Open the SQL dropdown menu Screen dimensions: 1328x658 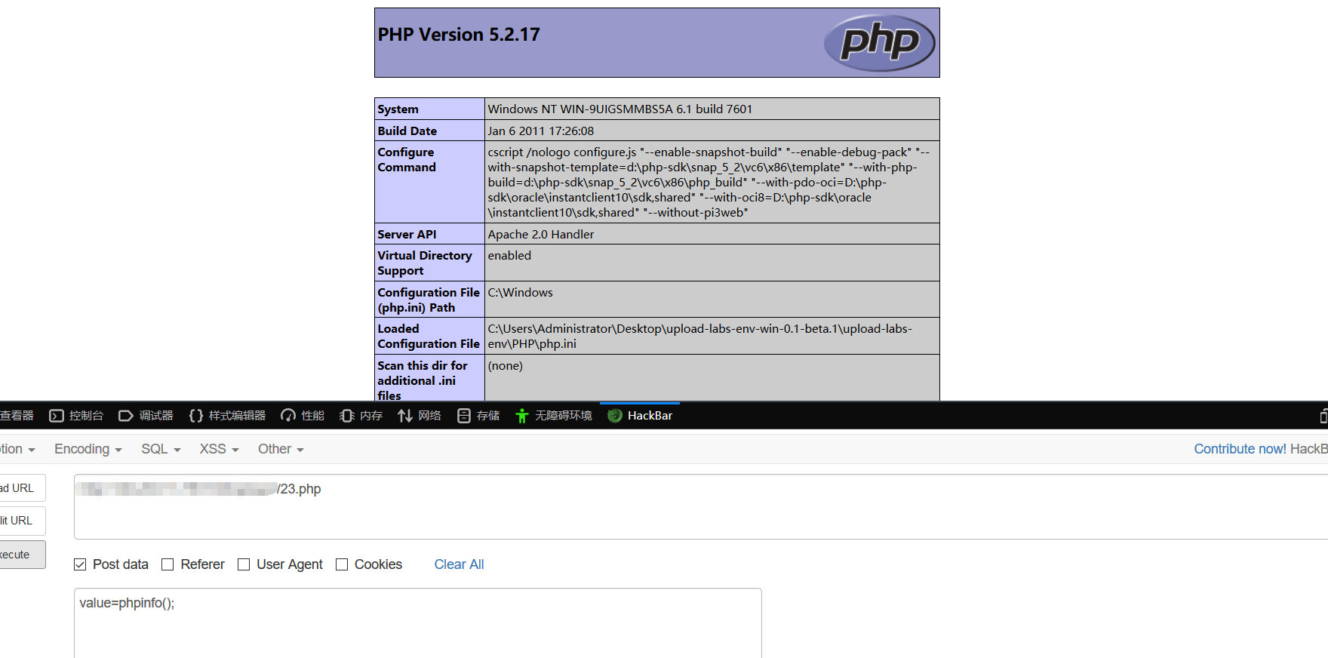coord(161,449)
